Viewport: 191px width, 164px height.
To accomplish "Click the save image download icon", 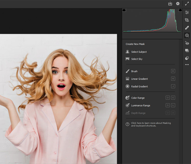I will coord(170,4).
